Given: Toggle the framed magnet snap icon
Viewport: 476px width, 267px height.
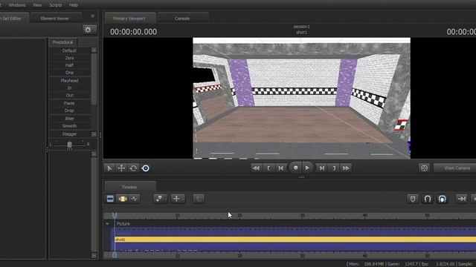Looking at the screenshot, I should pyautogui.click(x=443, y=199).
